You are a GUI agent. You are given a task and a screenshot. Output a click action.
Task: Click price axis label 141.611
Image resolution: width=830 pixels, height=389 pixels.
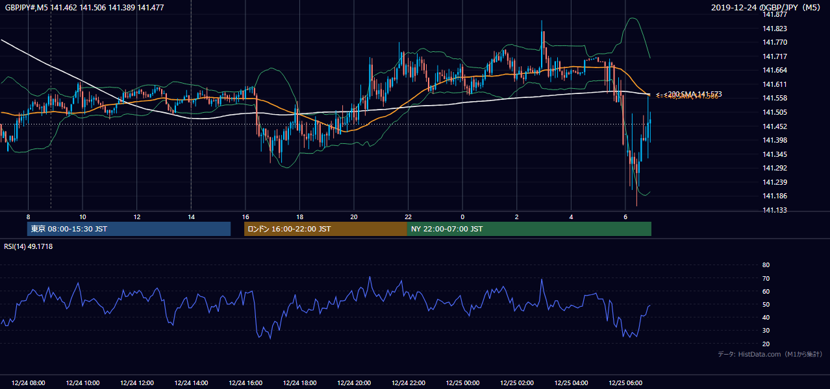click(x=775, y=84)
